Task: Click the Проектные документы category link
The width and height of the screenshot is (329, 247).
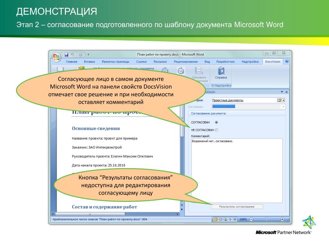Action: (228, 100)
